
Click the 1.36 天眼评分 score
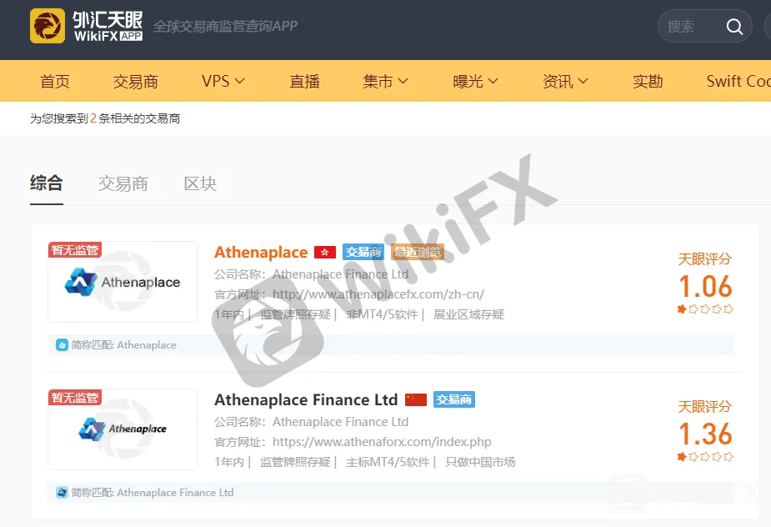point(705,434)
